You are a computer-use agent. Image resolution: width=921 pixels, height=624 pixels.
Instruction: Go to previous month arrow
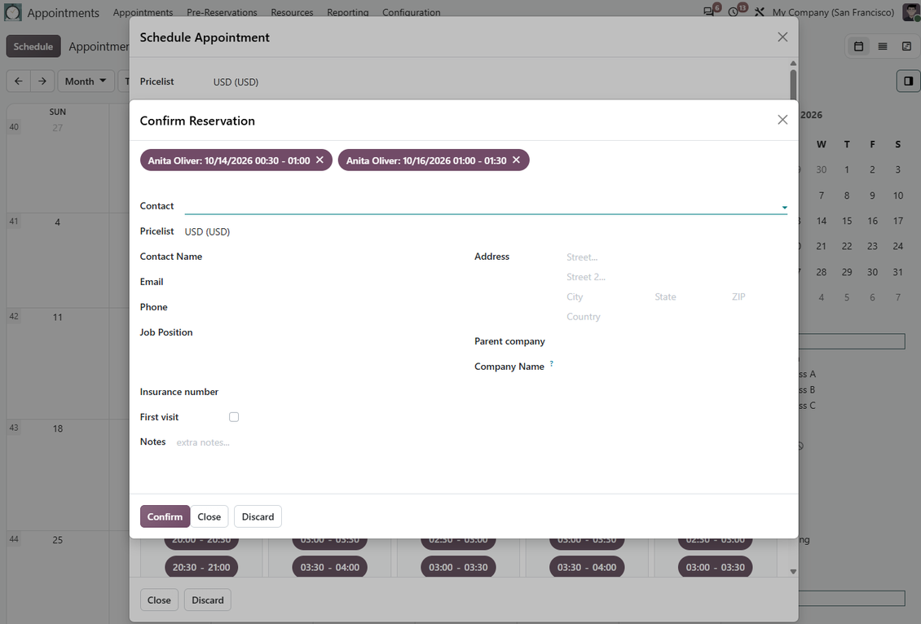point(19,81)
